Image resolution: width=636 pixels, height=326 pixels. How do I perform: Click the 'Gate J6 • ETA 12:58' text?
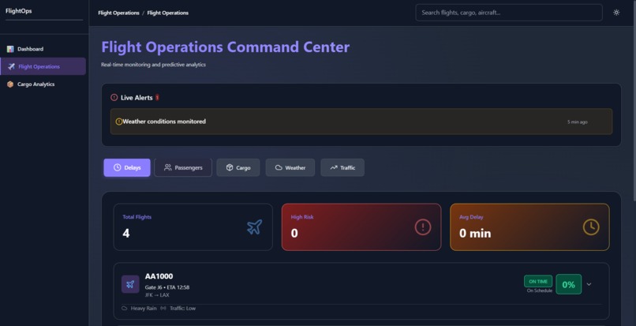pos(167,287)
